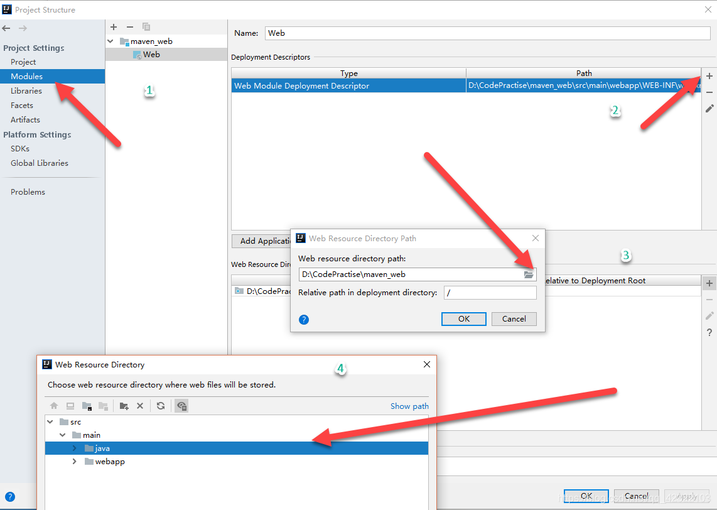Click the Type column header
Viewport: 717px width, 510px height.
349,73
